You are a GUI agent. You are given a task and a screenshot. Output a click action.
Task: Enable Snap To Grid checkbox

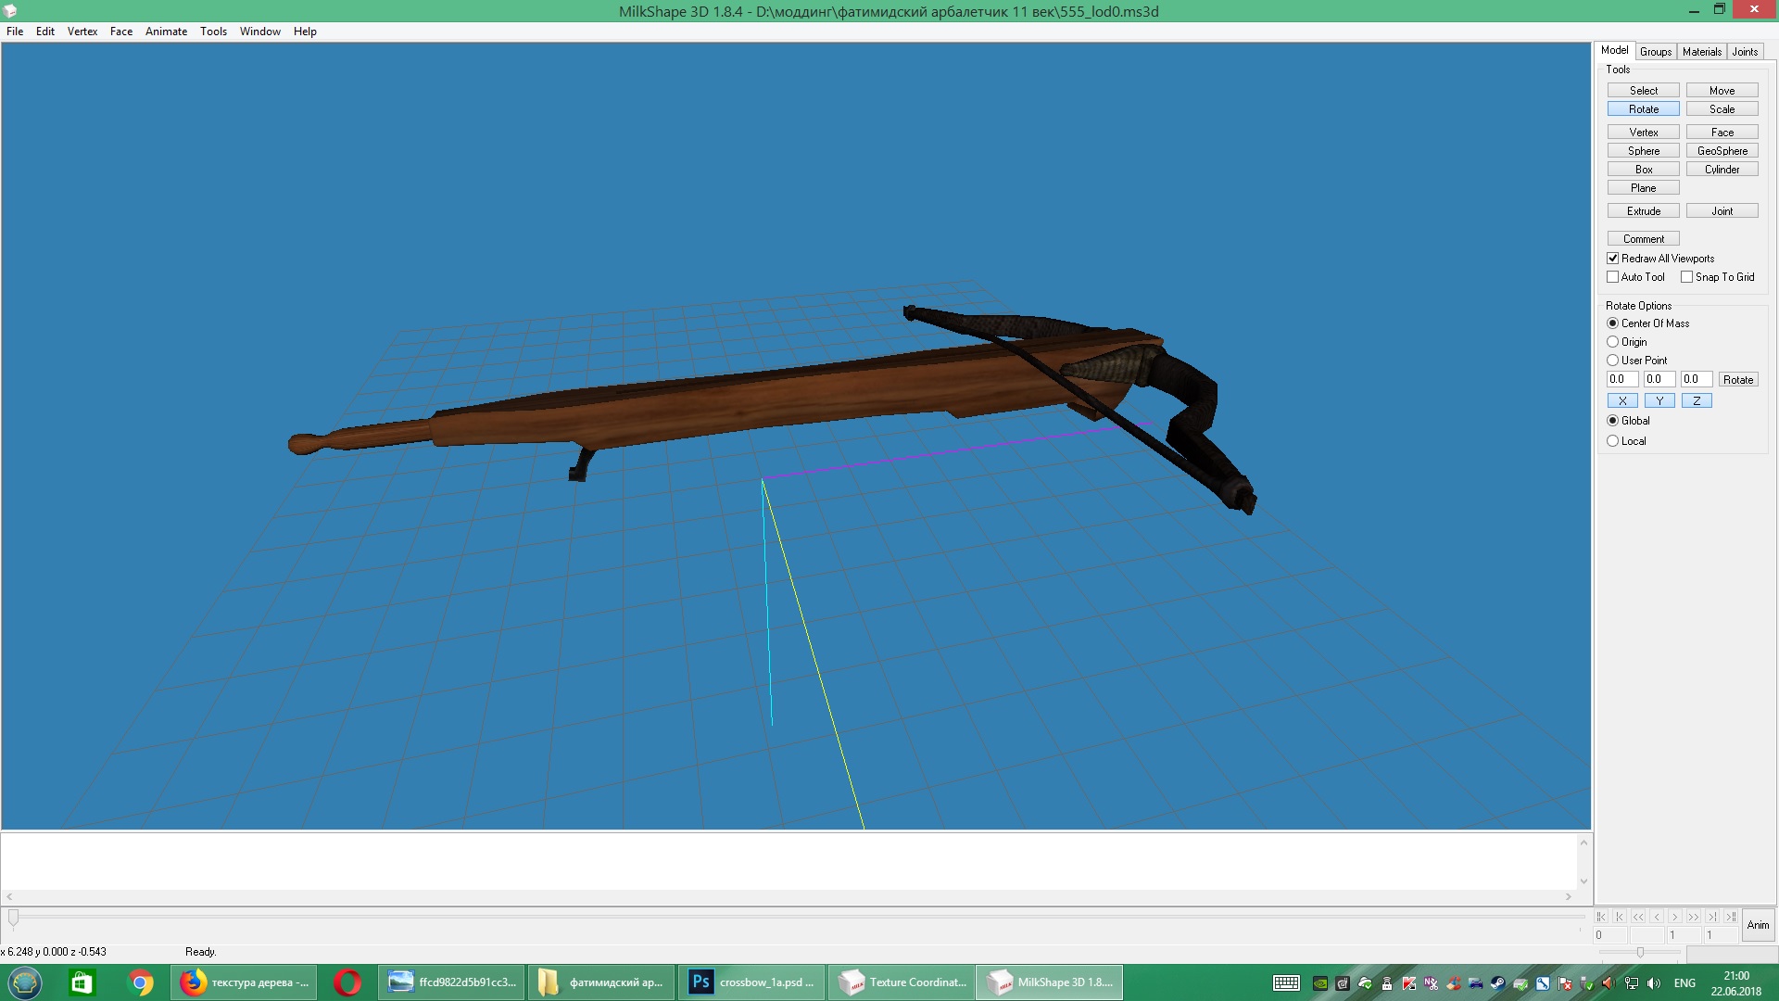1687,277
